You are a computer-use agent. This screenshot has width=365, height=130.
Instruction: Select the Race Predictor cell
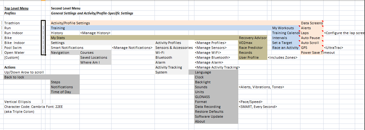pyautogui.click(x=251, y=48)
